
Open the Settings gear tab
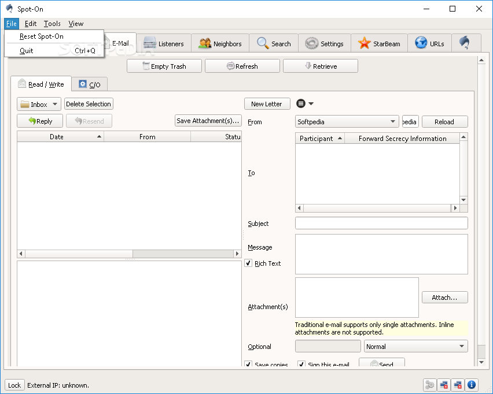[324, 43]
